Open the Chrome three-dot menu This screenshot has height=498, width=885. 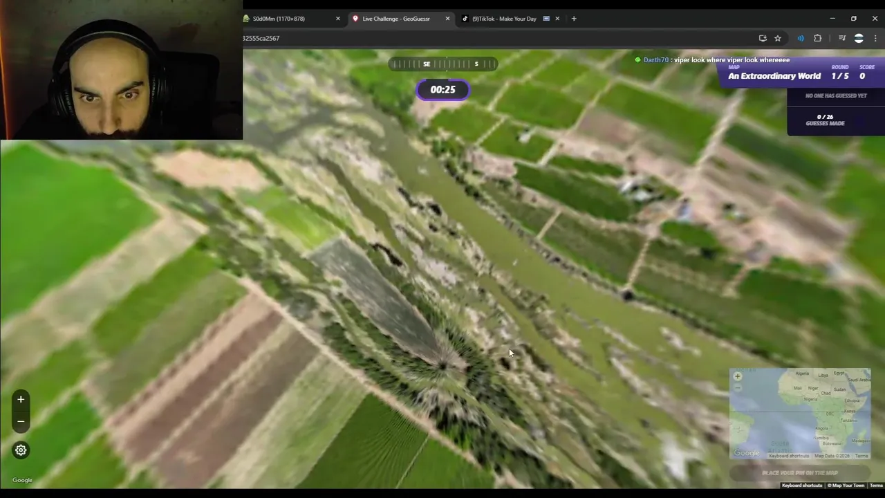pyautogui.click(x=875, y=38)
